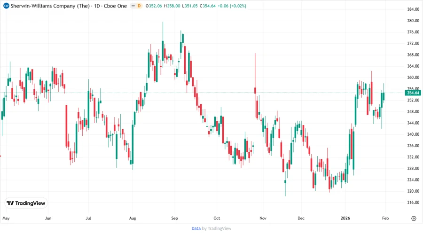Click the 'Aug' time axis label
The width and height of the screenshot is (423, 234).
click(x=133, y=218)
